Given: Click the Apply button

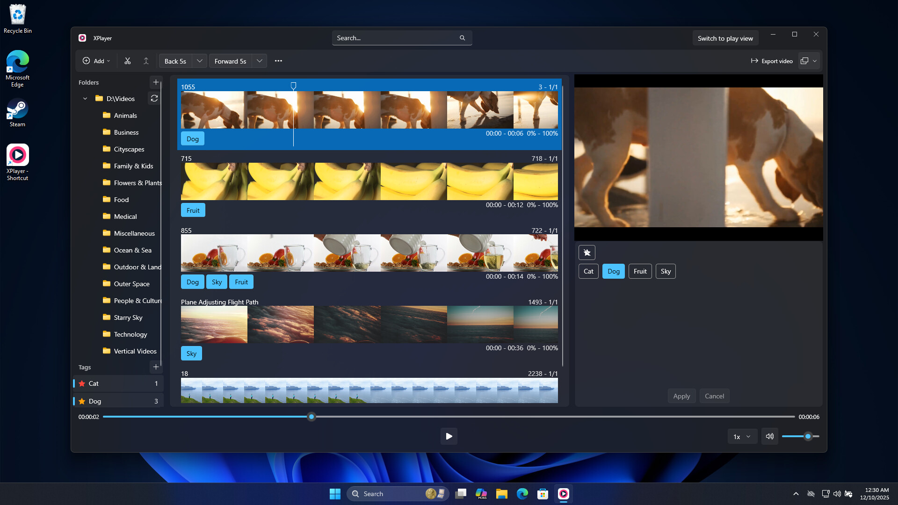Looking at the screenshot, I should point(681,396).
